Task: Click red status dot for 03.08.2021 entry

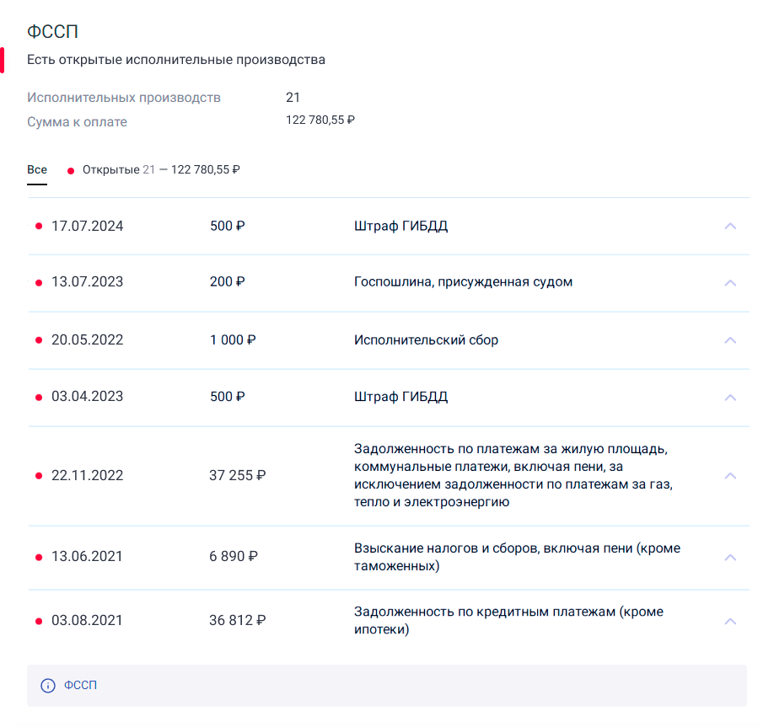Action: click(39, 621)
